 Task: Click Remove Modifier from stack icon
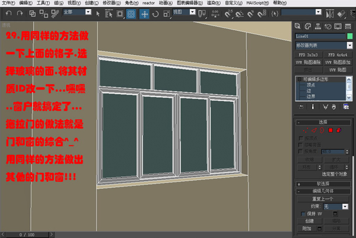pyautogui.click(x=333, y=107)
